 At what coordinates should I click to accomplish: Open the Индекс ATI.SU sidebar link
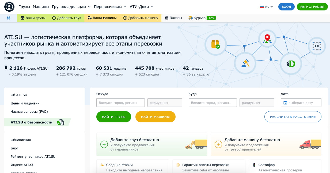coord(22,165)
